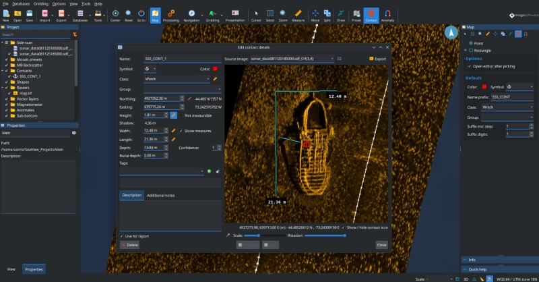Toggle the Show measures checkbox
This screenshot has width=539, height=282.
pos(181,131)
